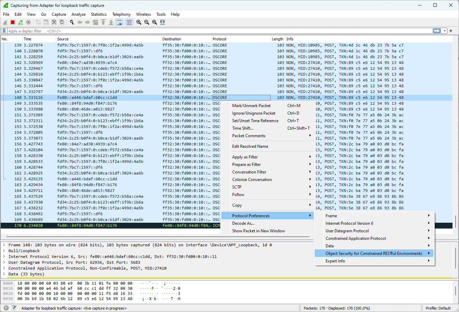
Task: Click the close capture file icon
Action: tap(54, 22)
